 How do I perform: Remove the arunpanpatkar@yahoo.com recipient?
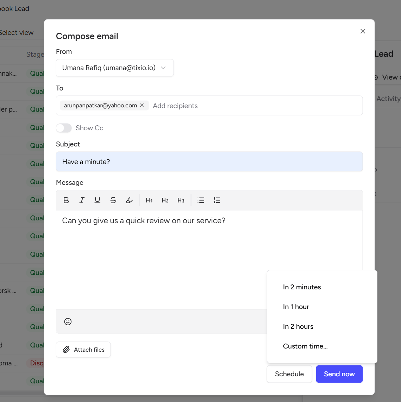(x=142, y=105)
